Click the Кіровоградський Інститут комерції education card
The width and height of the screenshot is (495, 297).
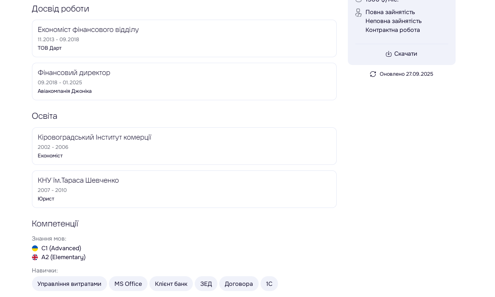[x=184, y=146]
